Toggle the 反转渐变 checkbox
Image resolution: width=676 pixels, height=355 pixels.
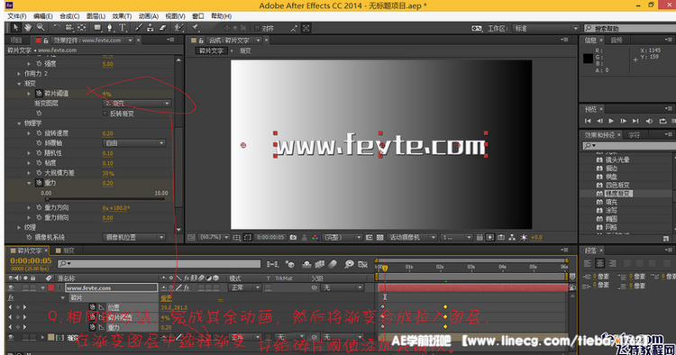[105, 114]
